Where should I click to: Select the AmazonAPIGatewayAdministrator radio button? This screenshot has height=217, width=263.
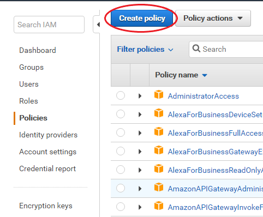(x=121, y=188)
